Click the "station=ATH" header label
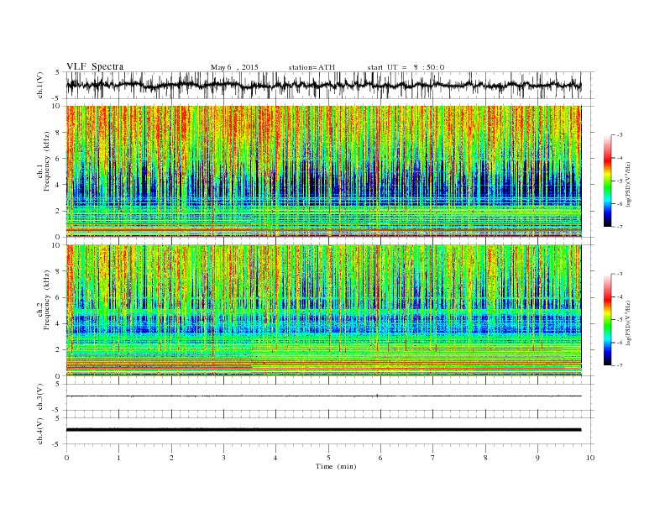The image size is (665, 514). click(312, 67)
